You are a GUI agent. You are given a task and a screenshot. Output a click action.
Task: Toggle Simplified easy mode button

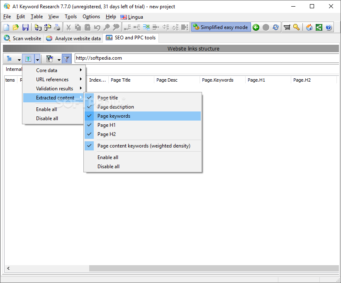[x=221, y=27]
